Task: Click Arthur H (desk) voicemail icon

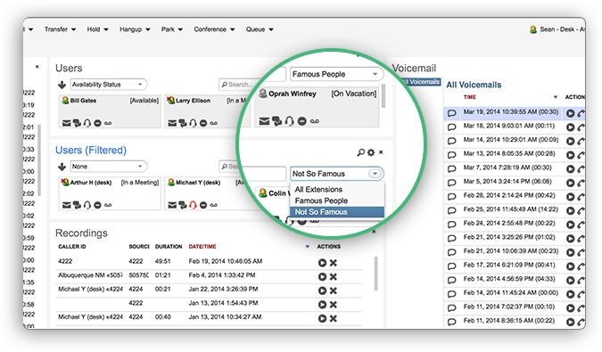Action: tap(108, 205)
